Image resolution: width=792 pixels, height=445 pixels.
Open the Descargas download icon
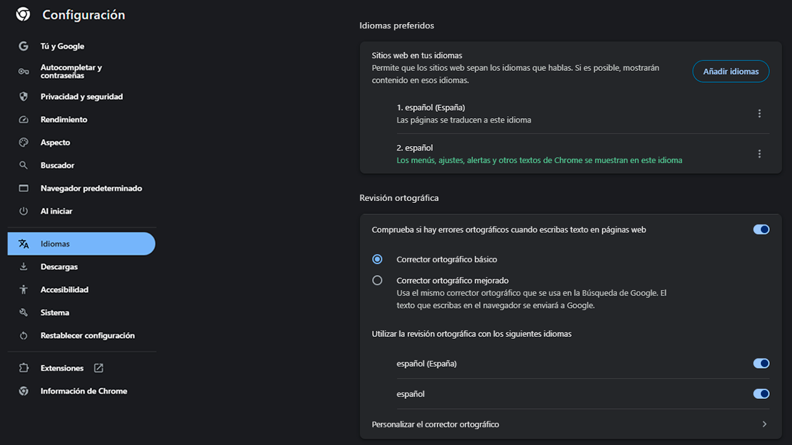coord(23,266)
